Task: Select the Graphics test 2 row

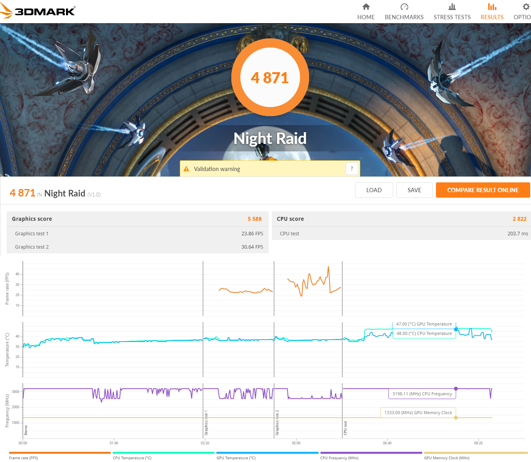Action: click(137, 247)
